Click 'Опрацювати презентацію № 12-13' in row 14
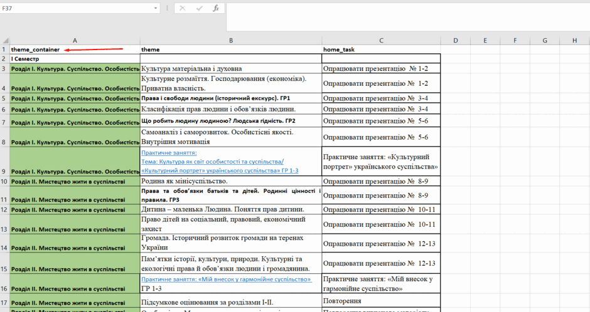 381,243
